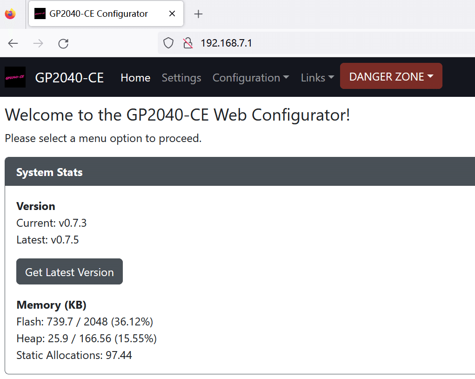Image resolution: width=475 pixels, height=379 pixels.
Task: Click the address bar showing 192.168.7.1
Action: 316,43
